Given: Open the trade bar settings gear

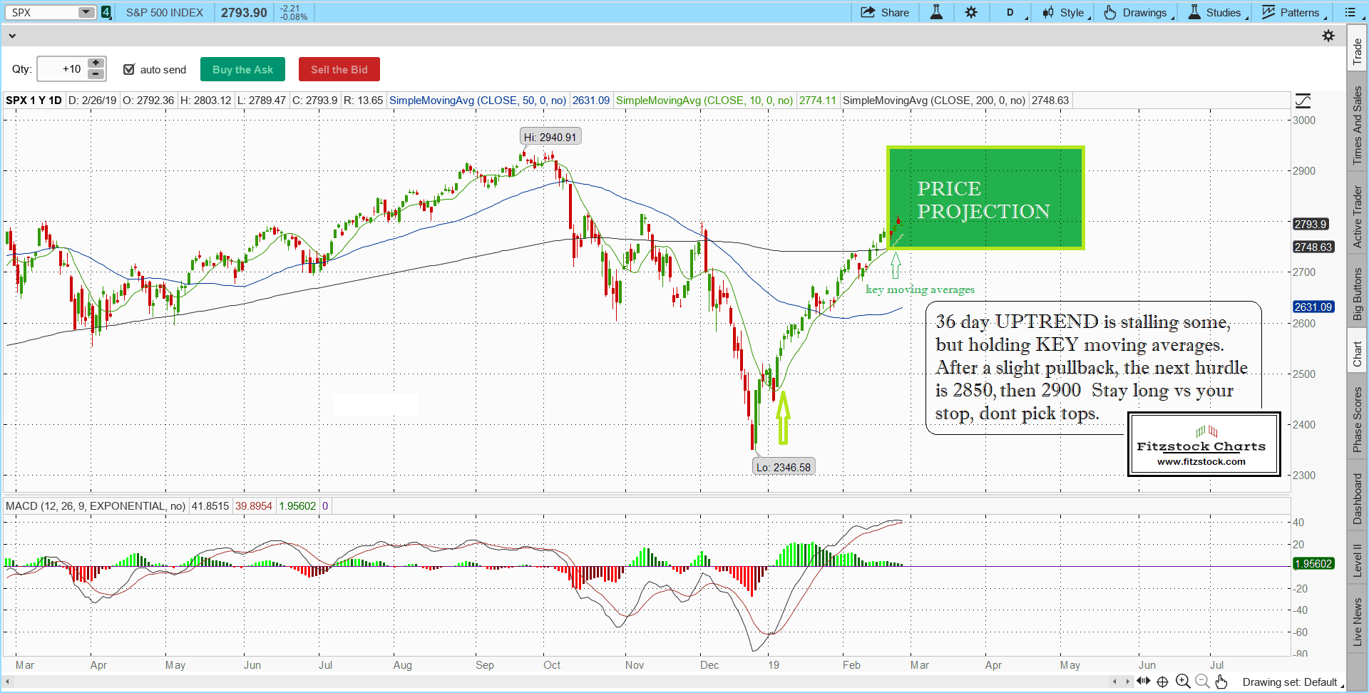Looking at the screenshot, I should [x=1328, y=36].
